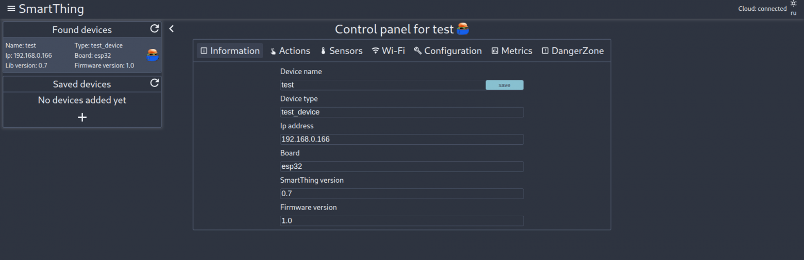Click the device avatar in Found devices

(x=152, y=55)
